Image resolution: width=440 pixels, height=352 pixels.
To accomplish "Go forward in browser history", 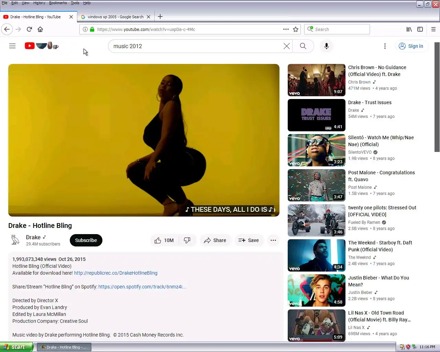I will point(18,29).
